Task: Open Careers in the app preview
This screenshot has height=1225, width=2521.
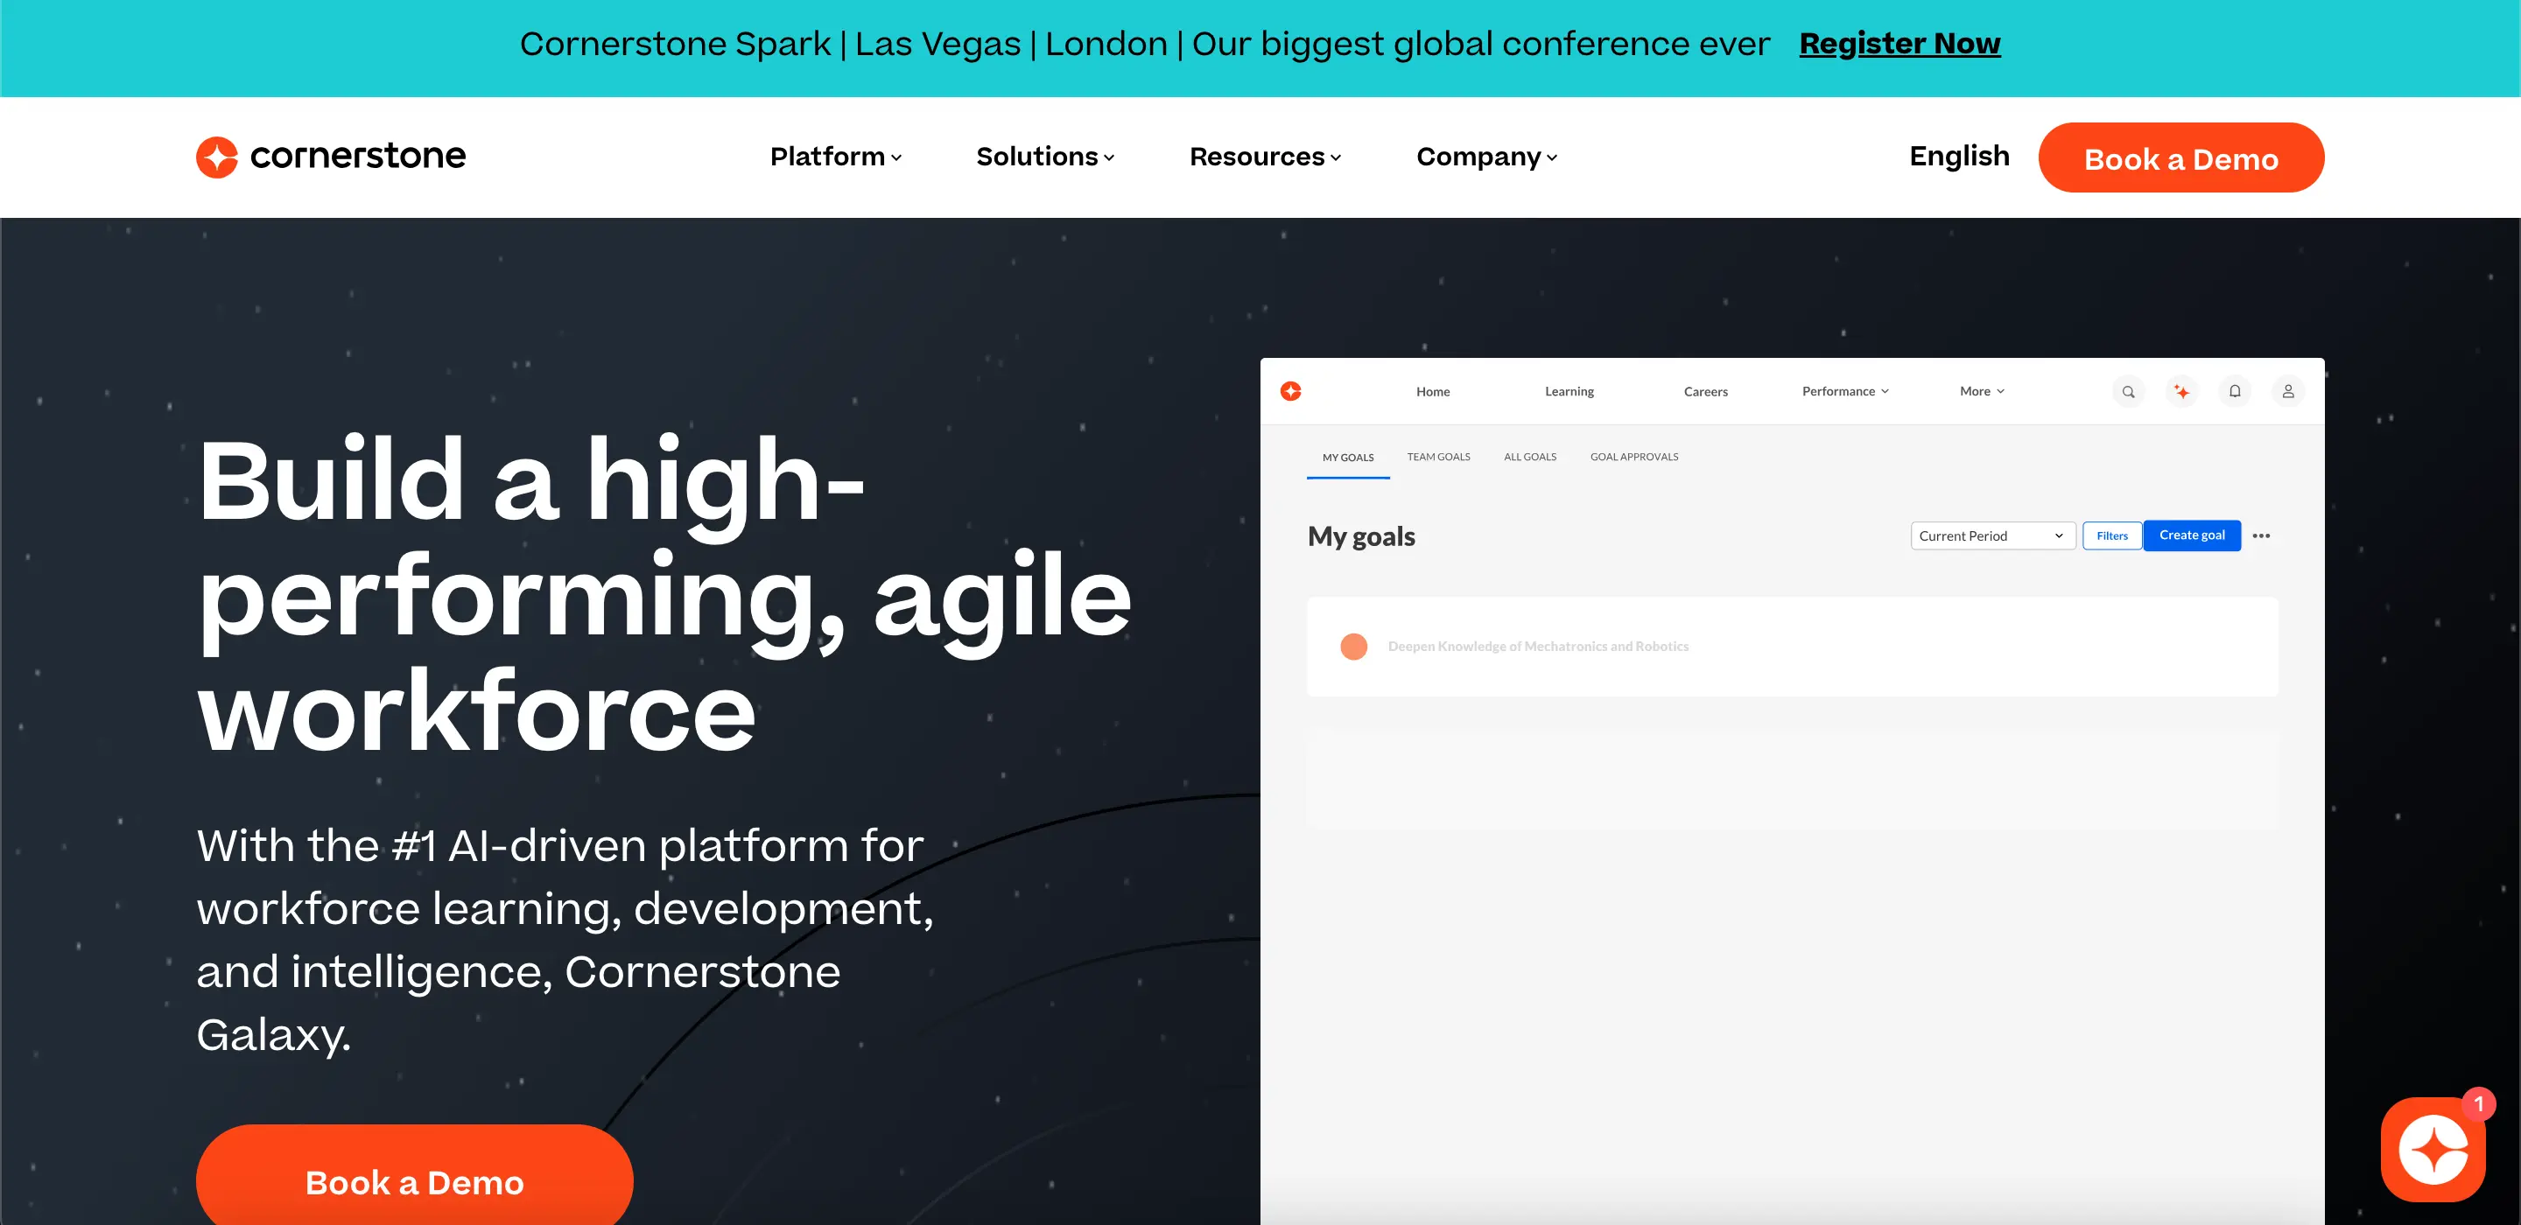Action: 1706,391
